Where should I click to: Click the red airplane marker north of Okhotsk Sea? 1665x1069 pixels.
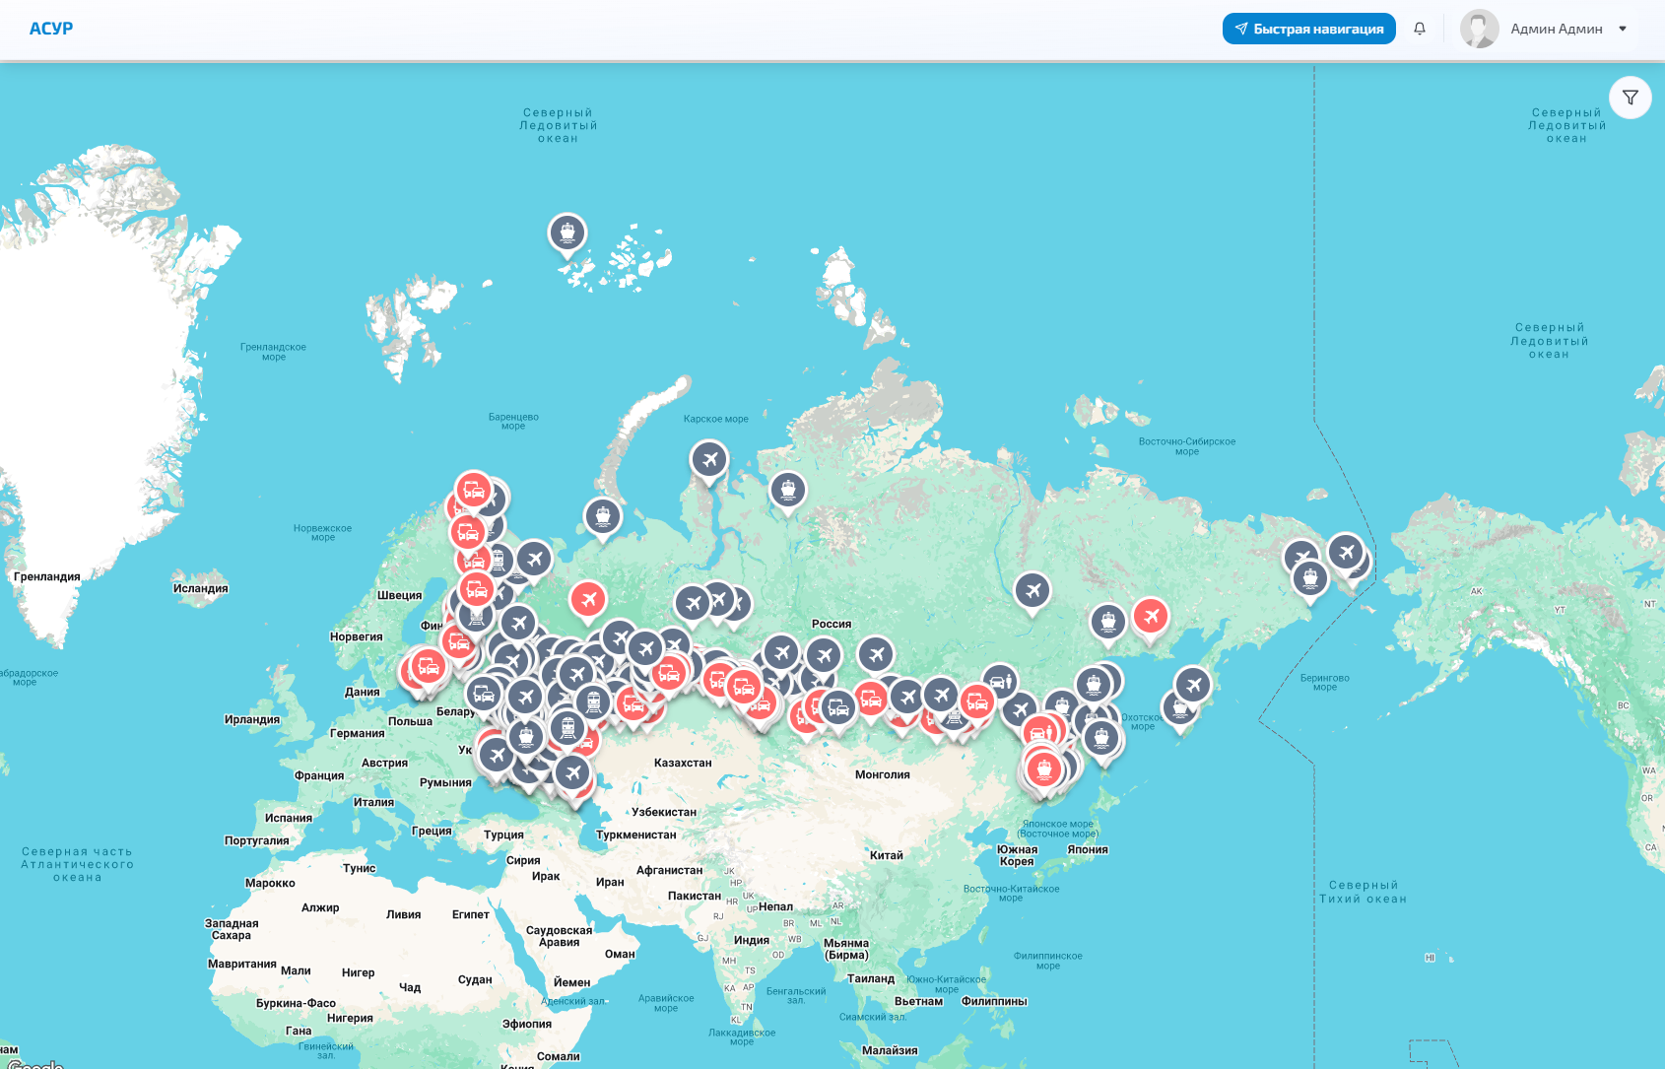point(1150,617)
